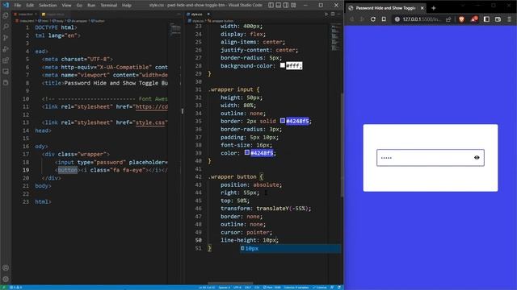Open the Edit menu

coord(30,6)
